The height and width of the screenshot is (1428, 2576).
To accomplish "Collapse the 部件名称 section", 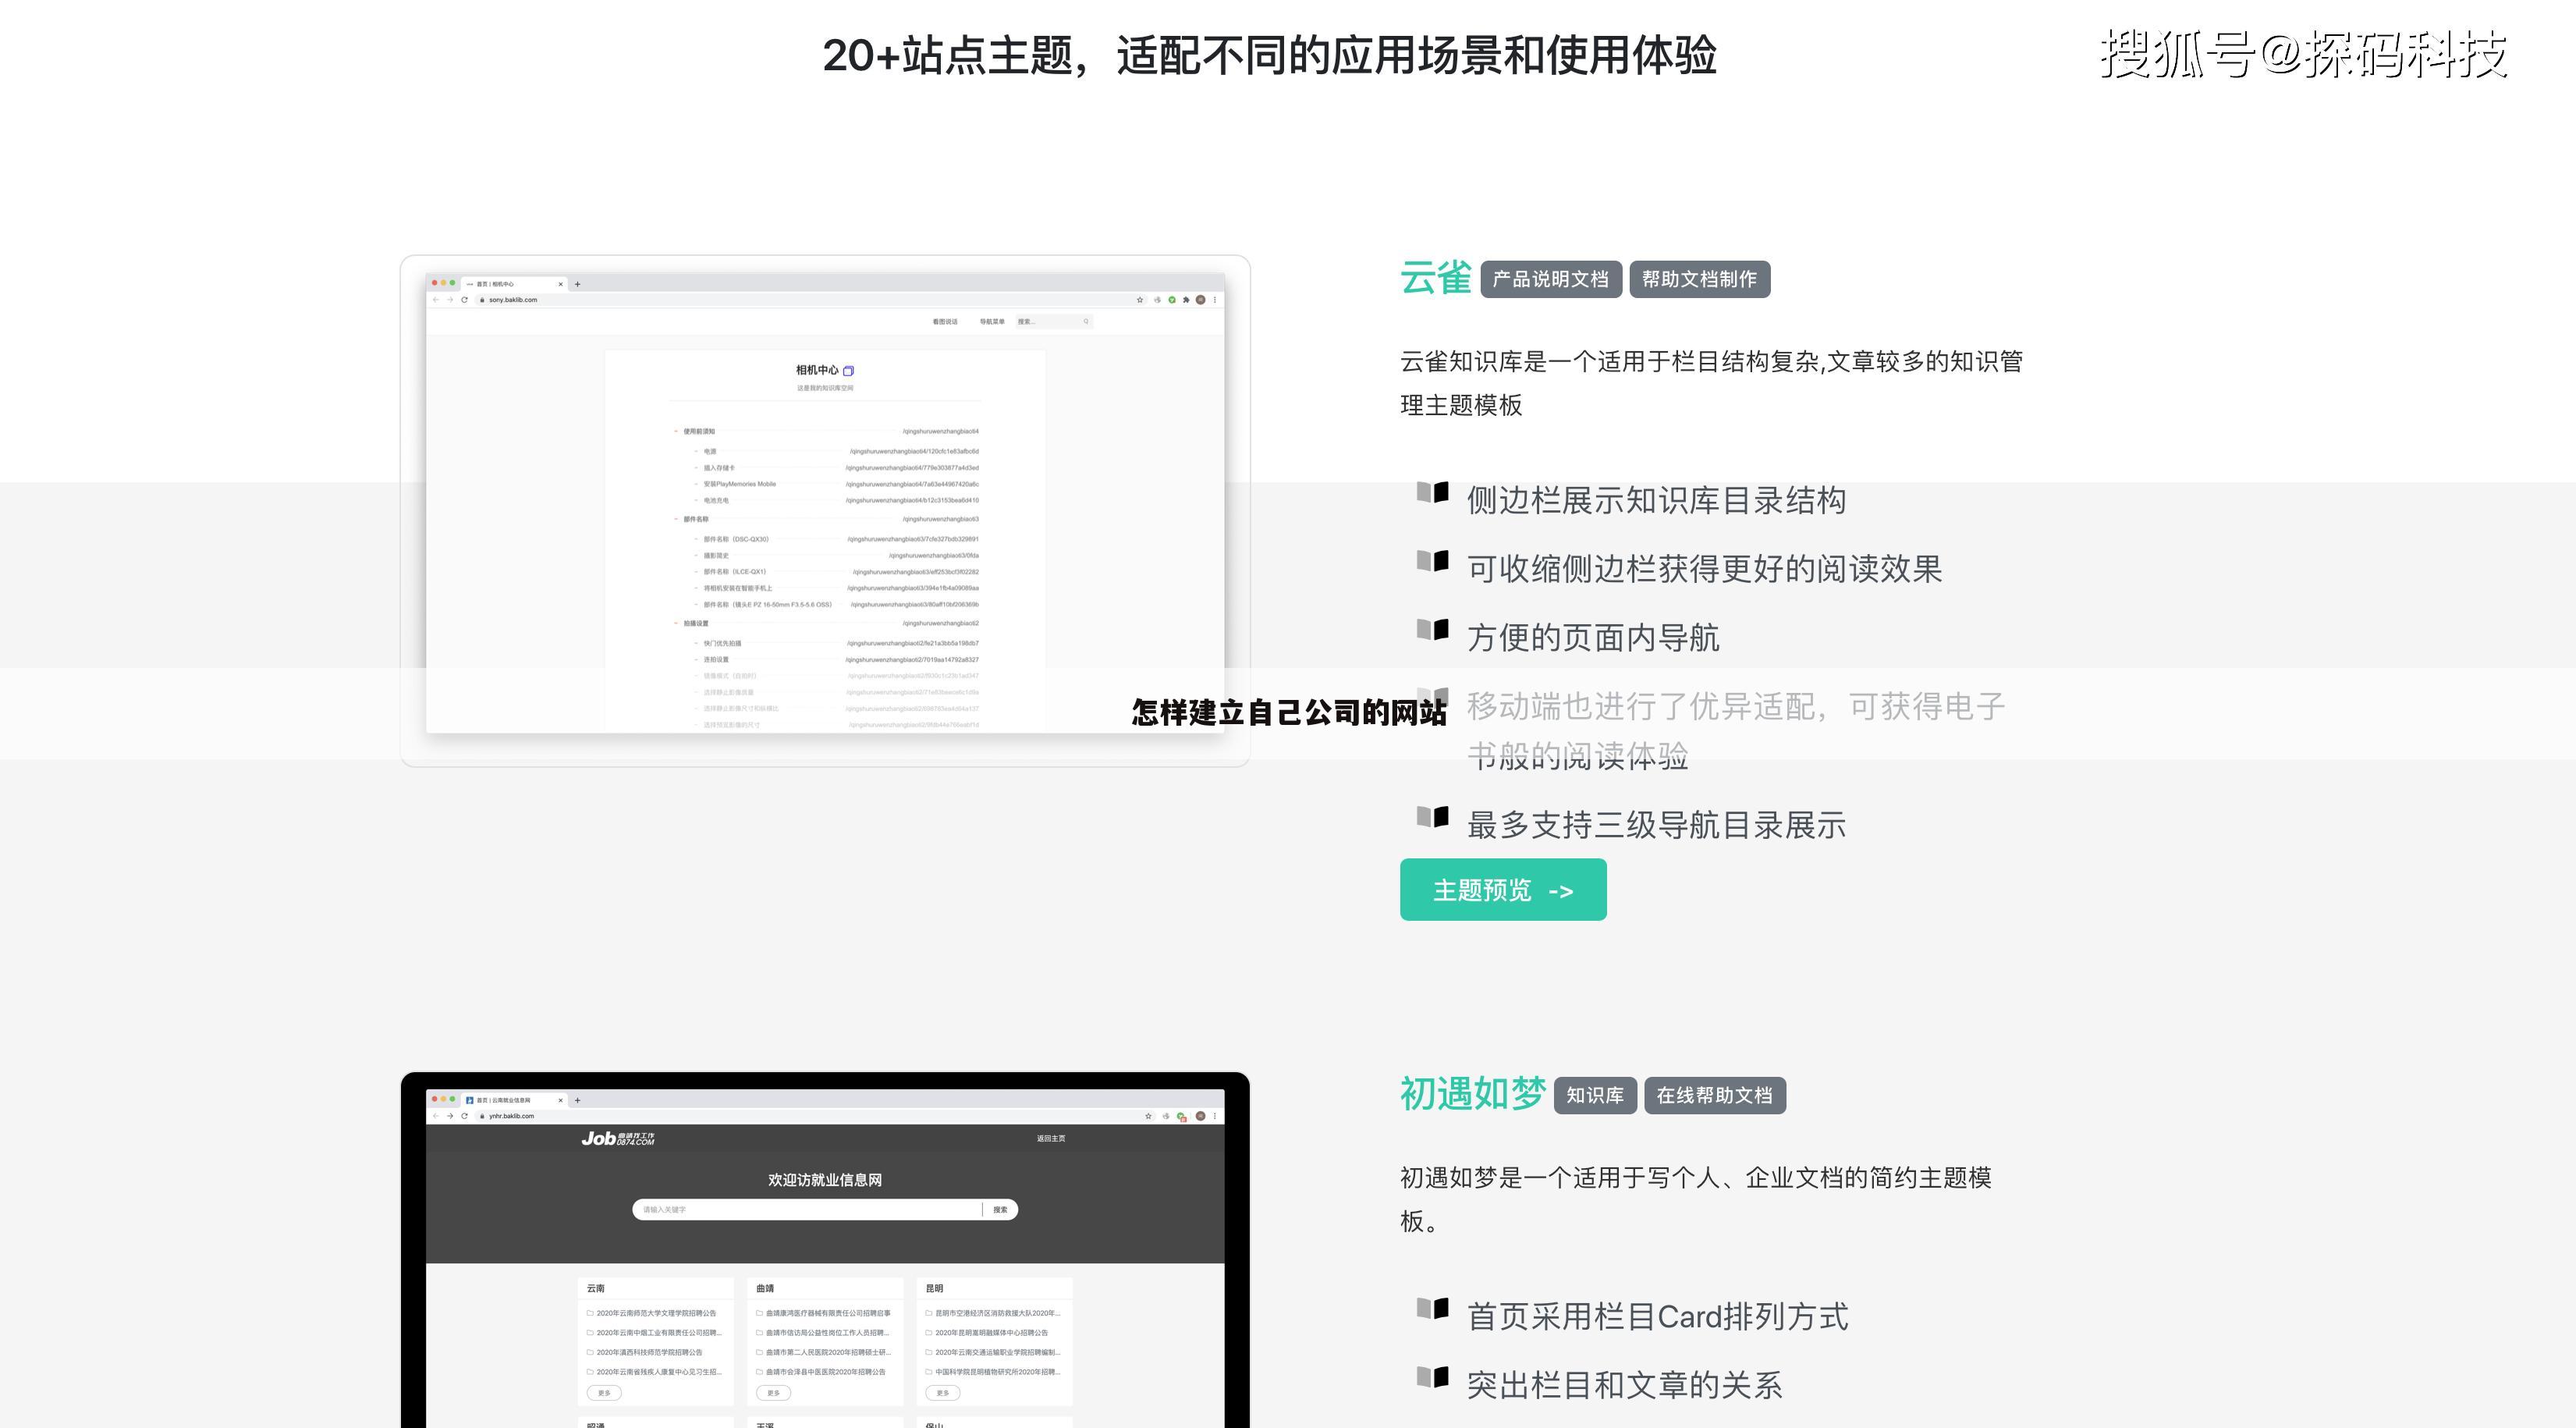I will pyautogui.click(x=676, y=520).
